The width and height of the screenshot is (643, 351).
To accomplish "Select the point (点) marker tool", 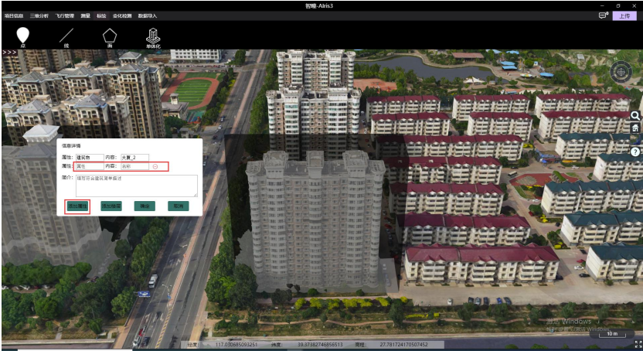I will pos(23,36).
